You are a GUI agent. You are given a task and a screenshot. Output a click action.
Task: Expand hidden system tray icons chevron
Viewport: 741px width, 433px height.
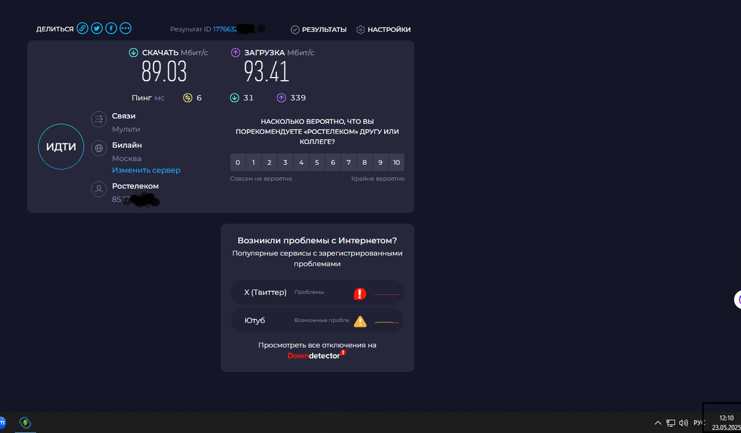658,423
